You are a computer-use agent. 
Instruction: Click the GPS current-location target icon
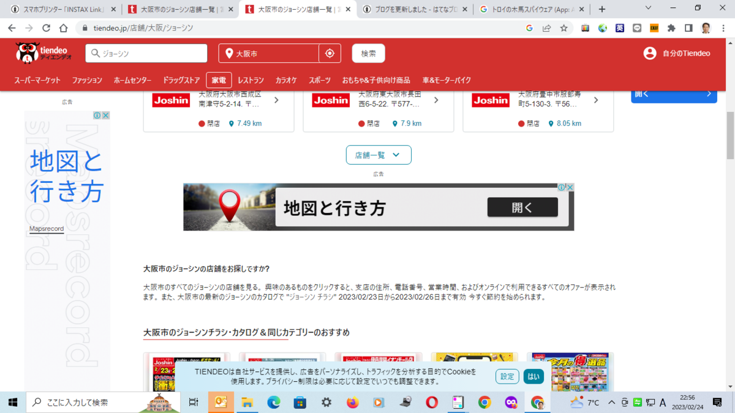pyautogui.click(x=330, y=54)
